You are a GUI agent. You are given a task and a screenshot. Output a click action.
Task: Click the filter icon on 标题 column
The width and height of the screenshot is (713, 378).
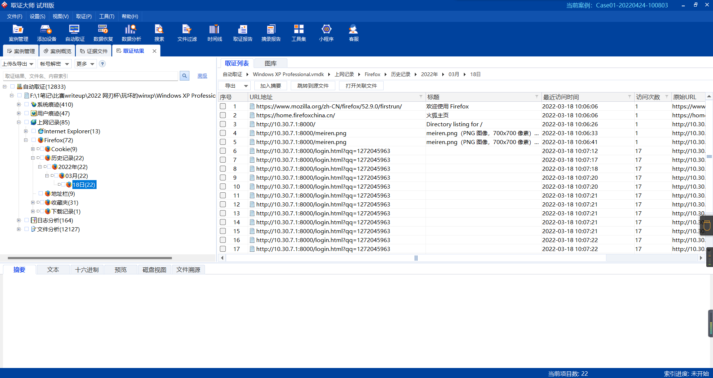click(x=537, y=97)
